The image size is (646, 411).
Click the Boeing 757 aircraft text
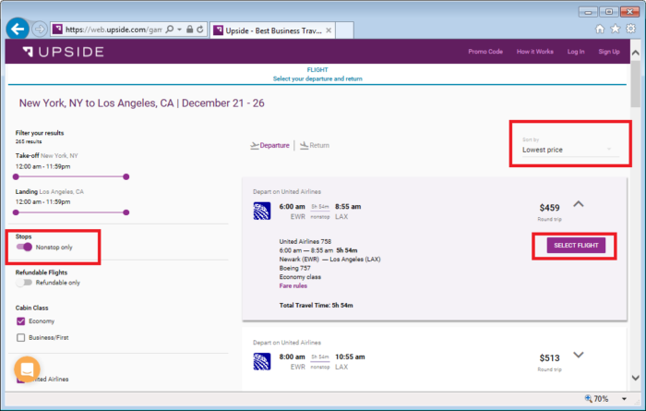pos(294,268)
